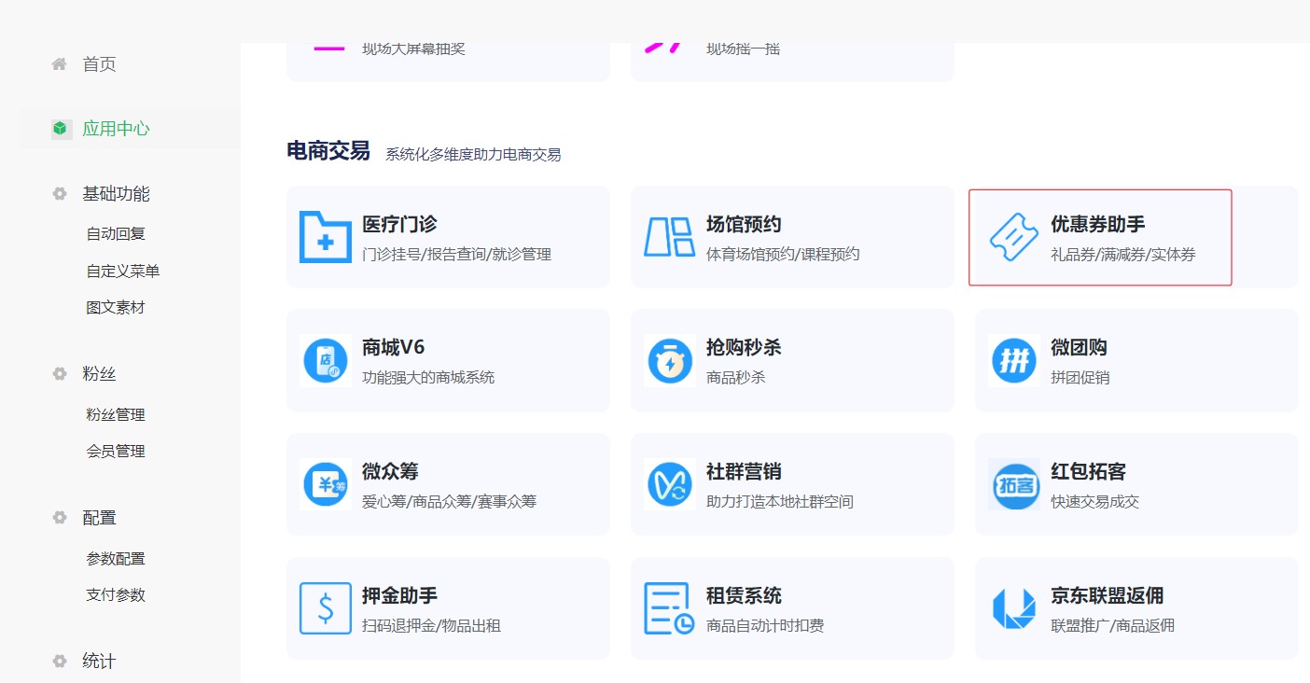Open 会员管理 submenu item
The height and width of the screenshot is (683, 1310).
[116, 452]
